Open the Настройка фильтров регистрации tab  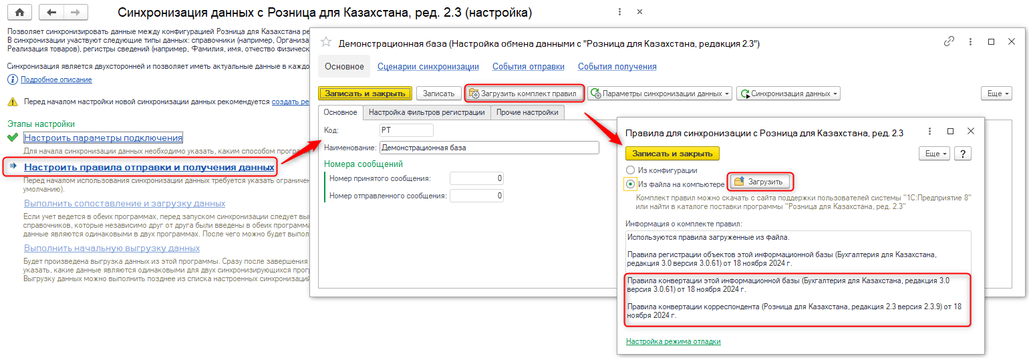tap(426, 113)
